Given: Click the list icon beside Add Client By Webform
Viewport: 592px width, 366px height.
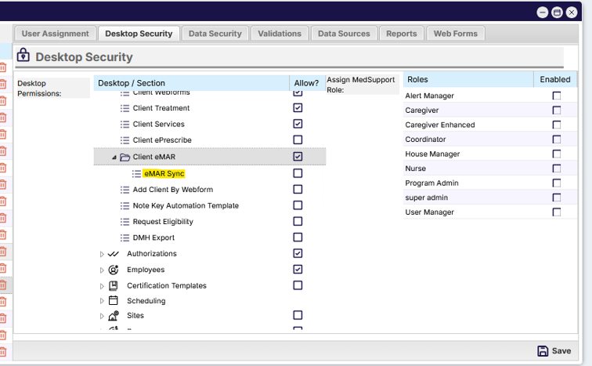Looking at the screenshot, I should [125, 190].
